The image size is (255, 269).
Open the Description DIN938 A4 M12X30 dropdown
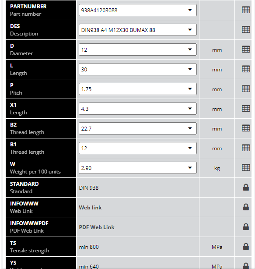click(x=138, y=30)
